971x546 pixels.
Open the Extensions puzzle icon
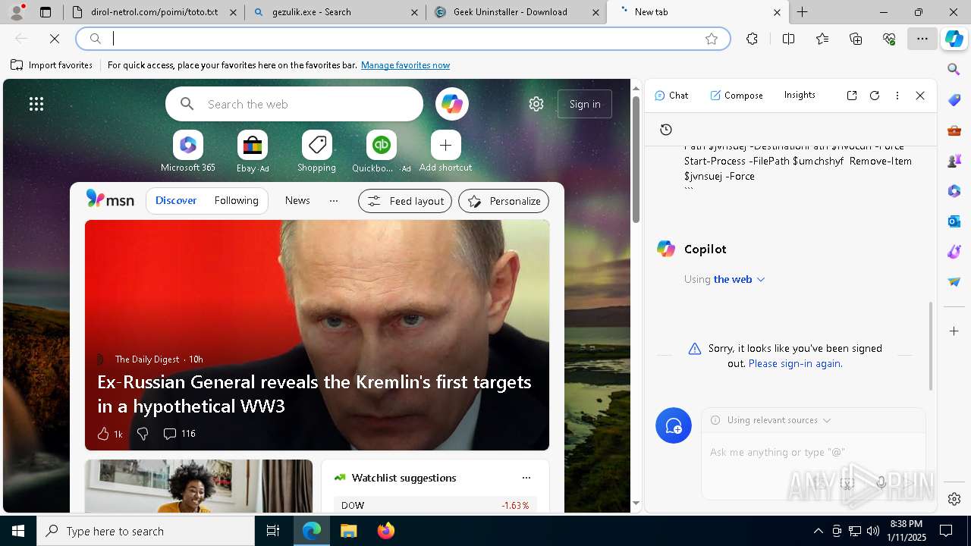coord(752,39)
